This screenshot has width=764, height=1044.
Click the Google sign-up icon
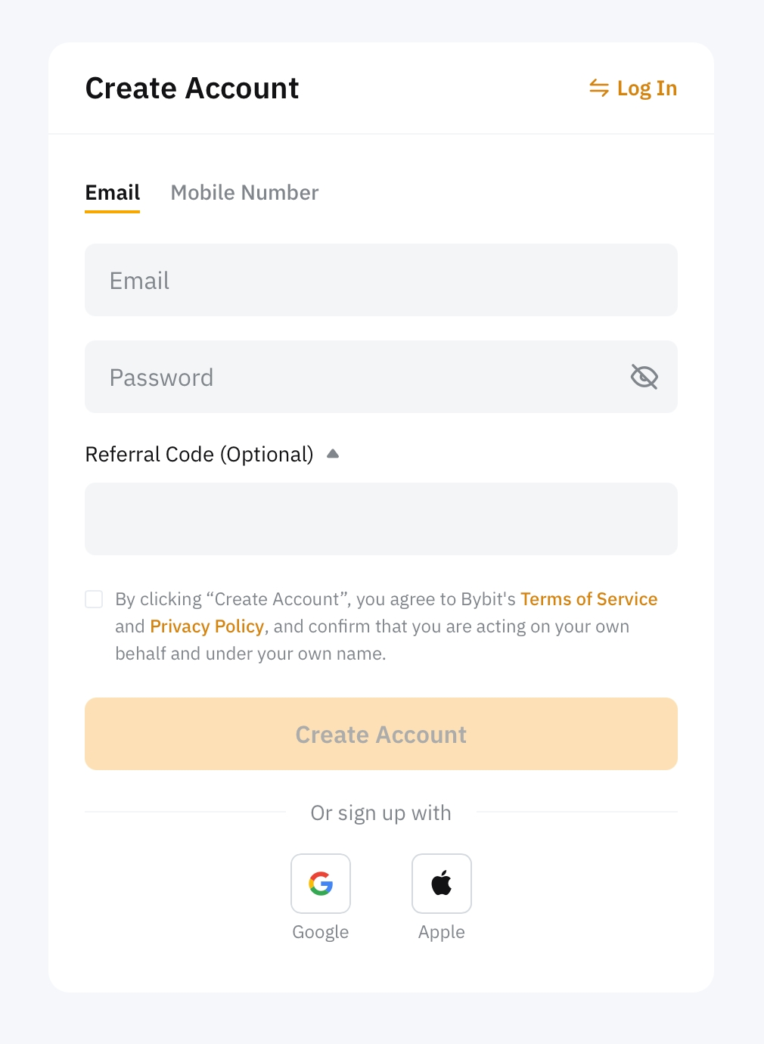coord(321,884)
